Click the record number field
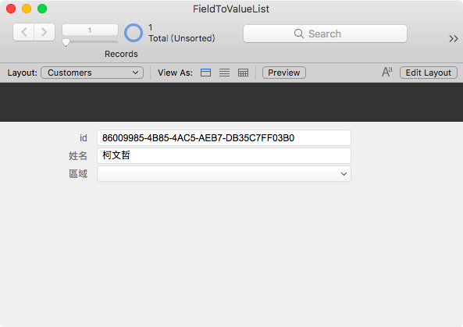Screen dimensions: 463x327 90,30
